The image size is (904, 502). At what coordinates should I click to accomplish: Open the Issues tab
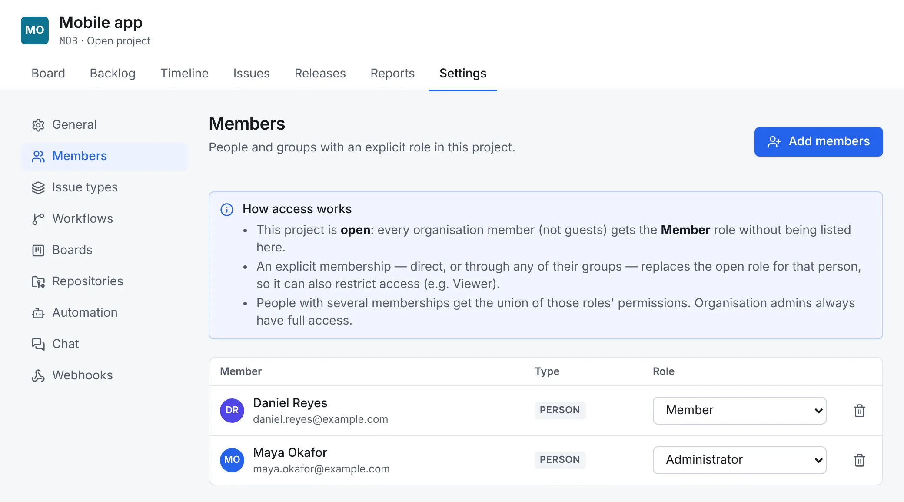pos(251,73)
